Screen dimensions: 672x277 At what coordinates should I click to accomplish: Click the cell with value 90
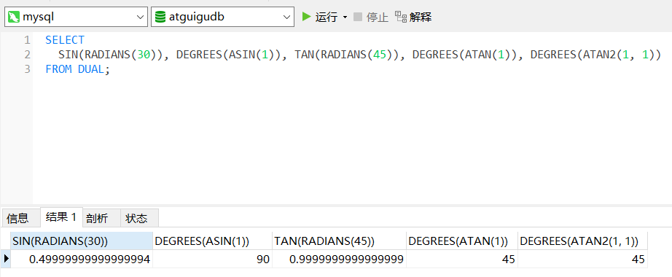(212, 260)
